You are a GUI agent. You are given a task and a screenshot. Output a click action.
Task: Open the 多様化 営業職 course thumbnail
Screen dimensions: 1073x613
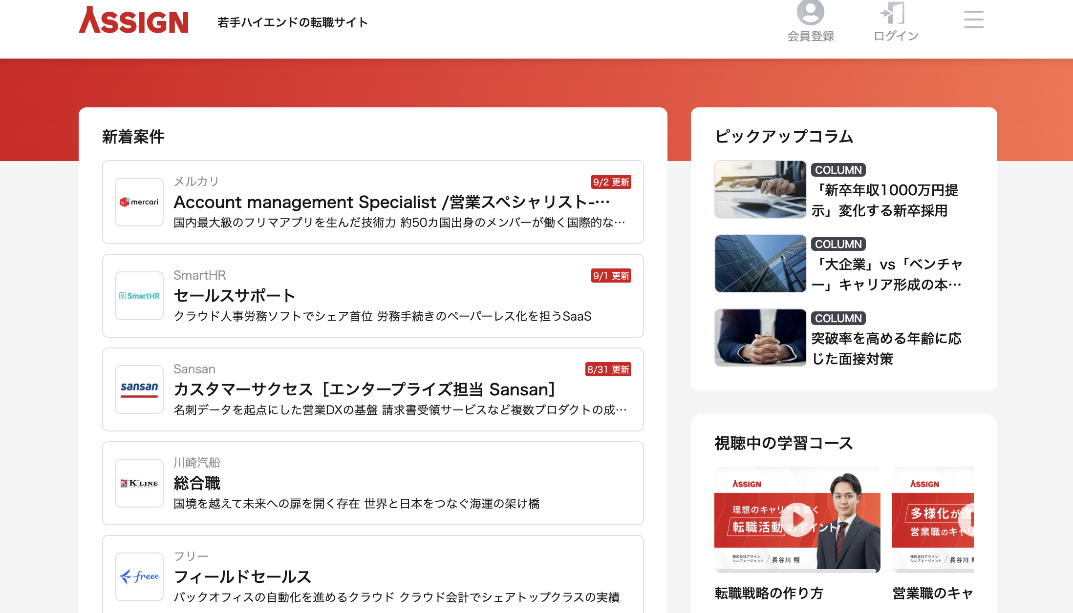(x=933, y=520)
